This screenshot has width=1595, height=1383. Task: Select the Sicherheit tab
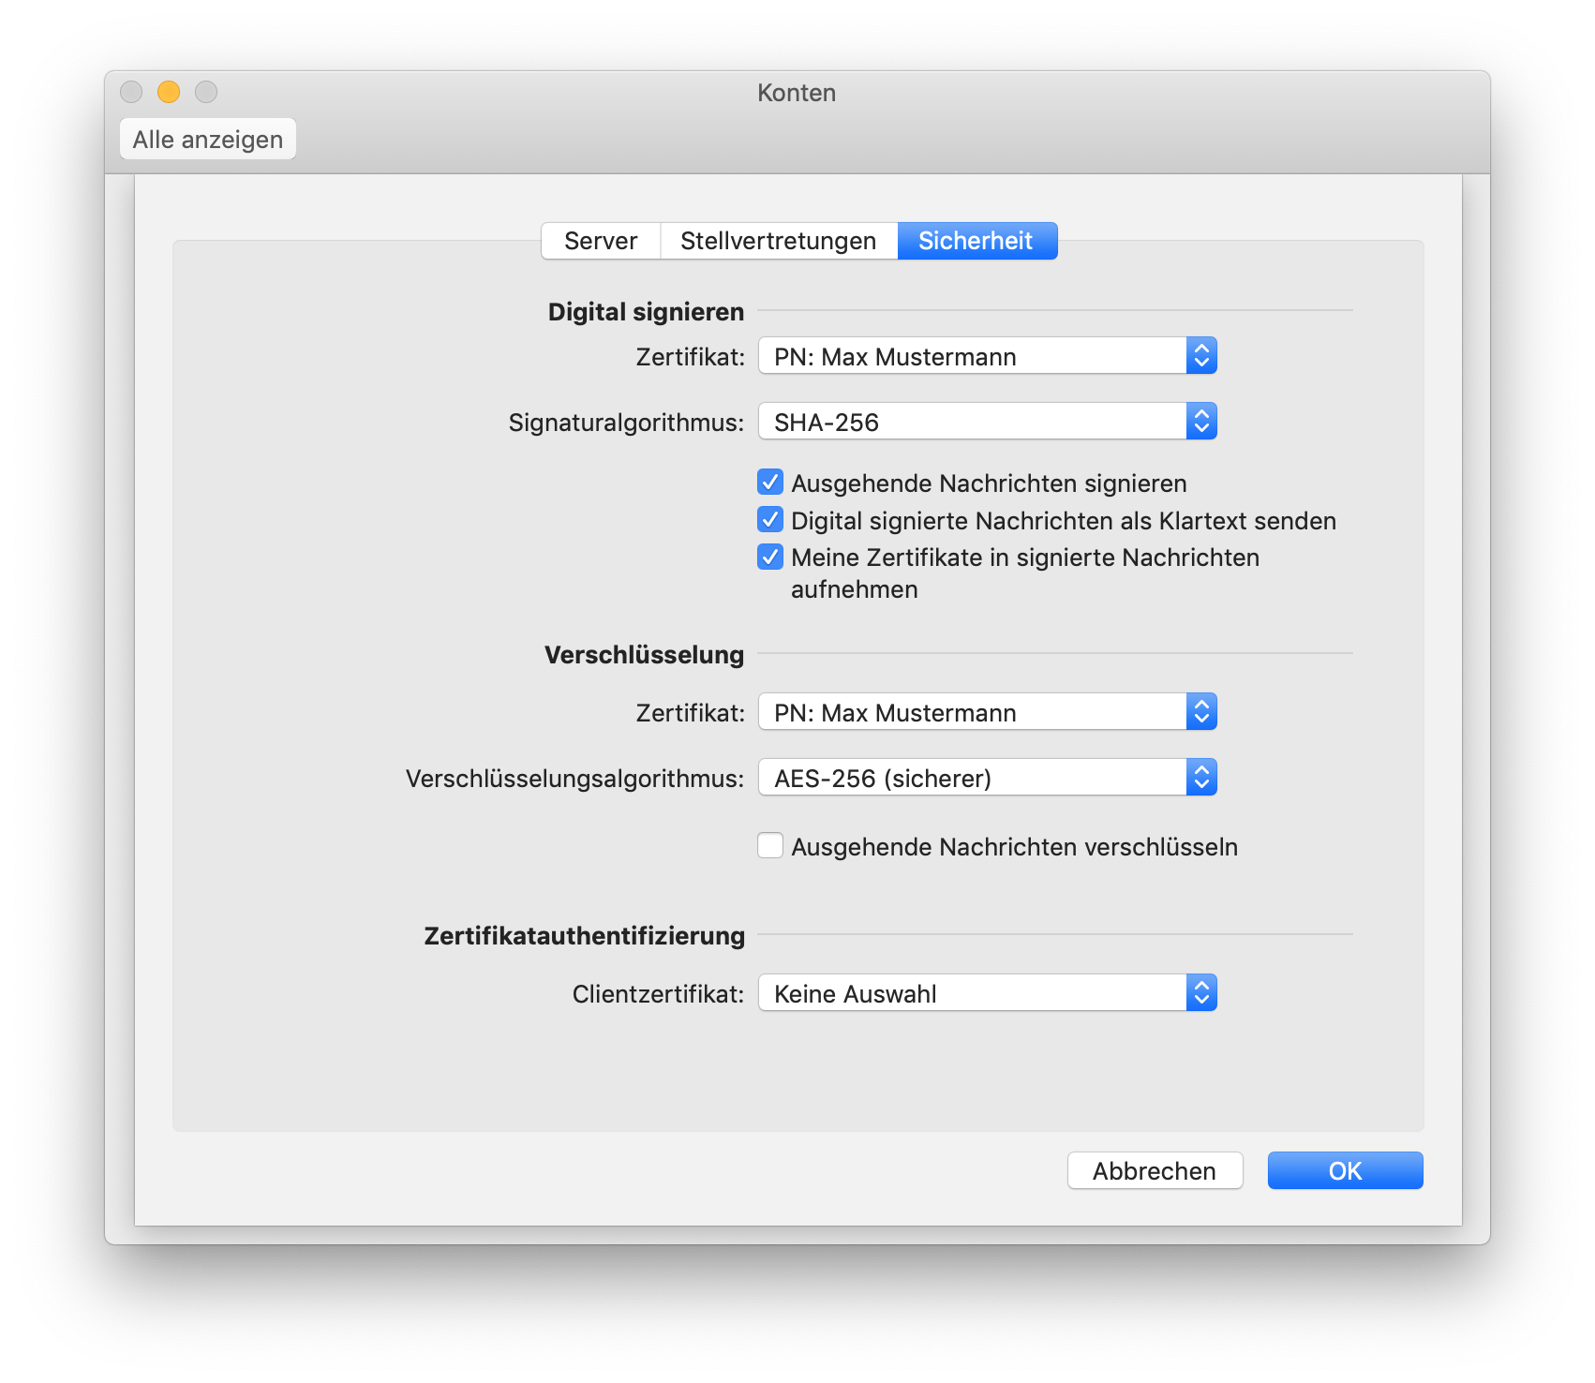976,241
